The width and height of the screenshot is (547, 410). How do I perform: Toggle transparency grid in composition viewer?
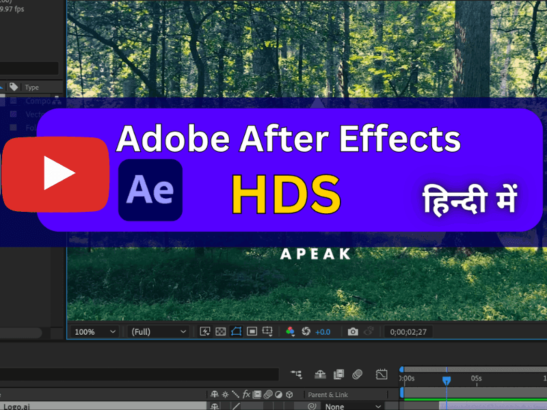220,331
